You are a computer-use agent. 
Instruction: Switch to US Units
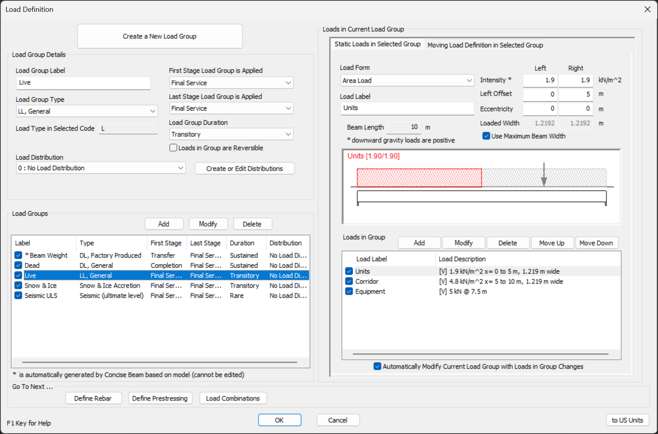coord(627,420)
